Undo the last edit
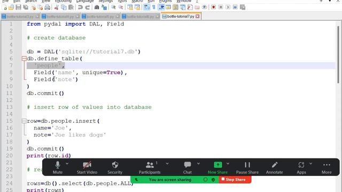 [80, 7]
